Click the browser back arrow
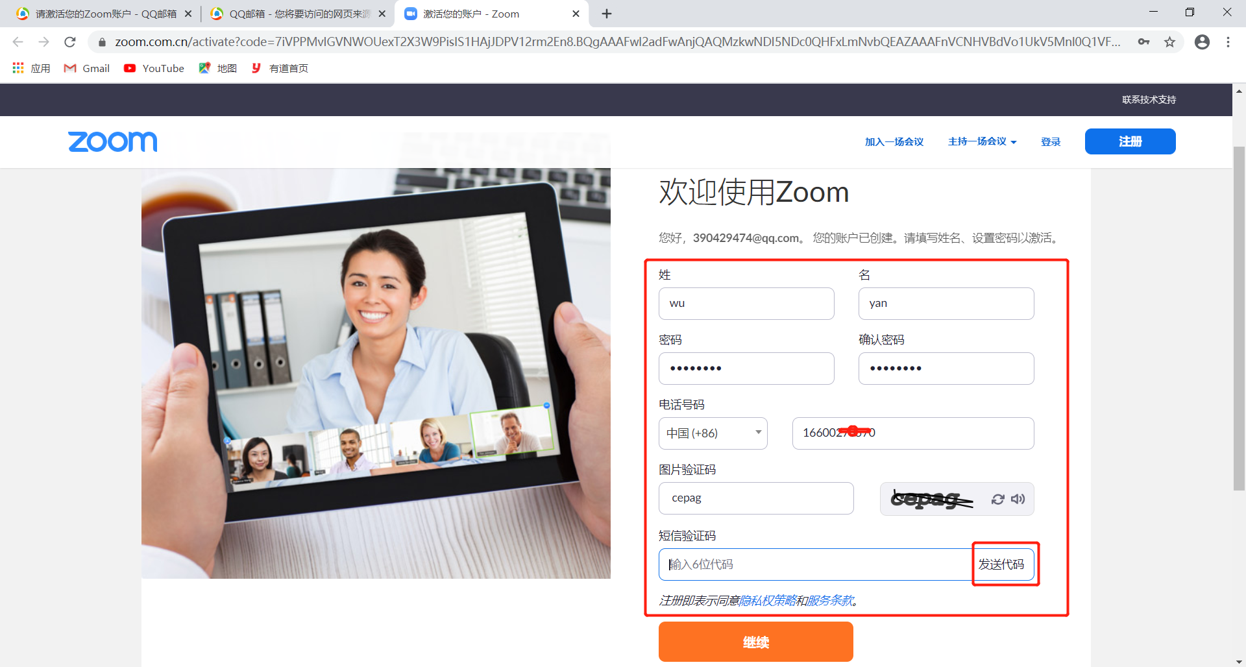The width and height of the screenshot is (1246, 667). tap(18, 42)
